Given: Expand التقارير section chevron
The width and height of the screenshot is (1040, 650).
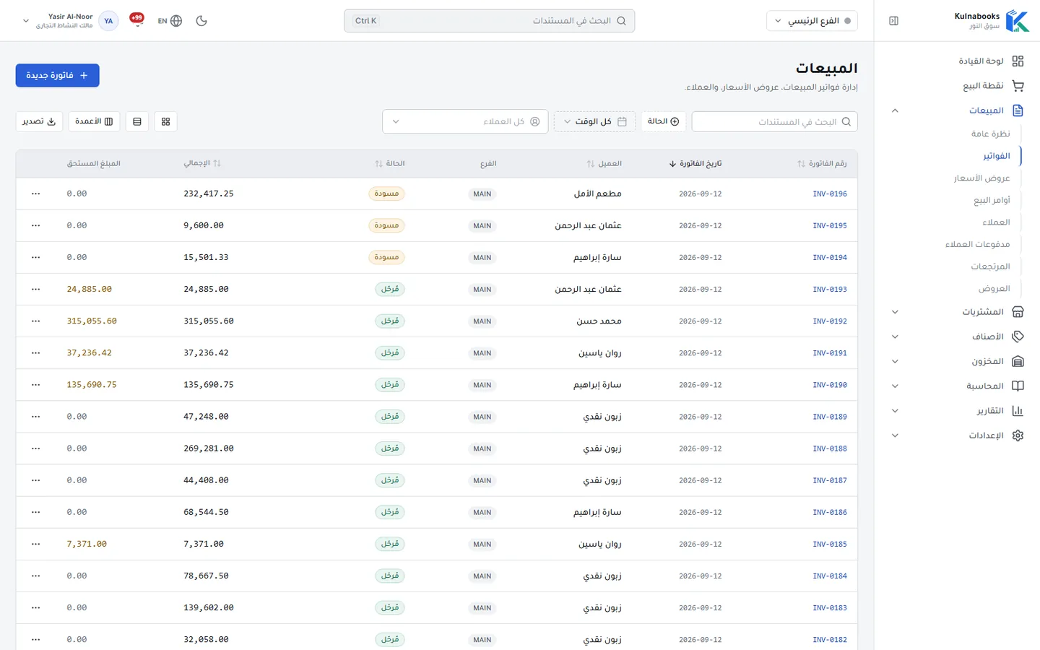Looking at the screenshot, I should click(x=895, y=411).
